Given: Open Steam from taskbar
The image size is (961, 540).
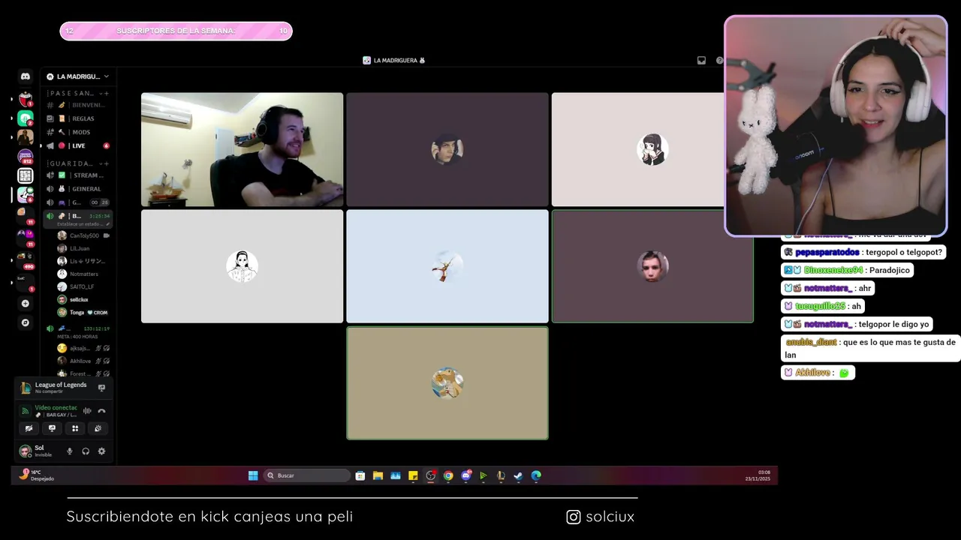Looking at the screenshot, I should 518,475.
